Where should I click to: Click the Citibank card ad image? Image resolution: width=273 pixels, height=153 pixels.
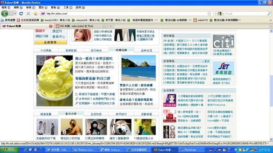(224, 41)
